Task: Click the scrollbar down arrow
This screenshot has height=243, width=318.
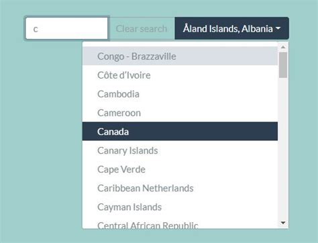Action: pos(283,223)
